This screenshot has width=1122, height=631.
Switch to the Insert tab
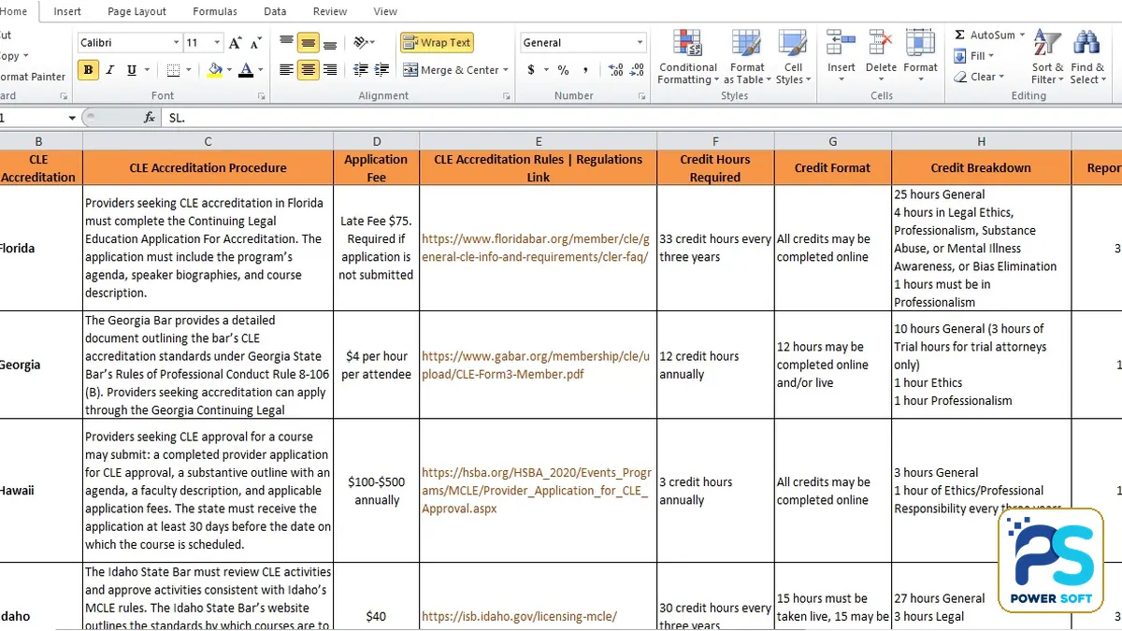click(67, 11)
